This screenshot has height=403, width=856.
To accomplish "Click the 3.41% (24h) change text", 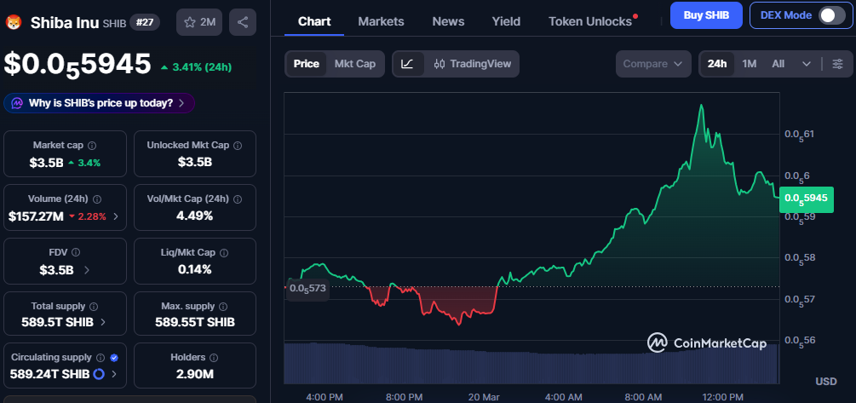I will click(197, 67).
